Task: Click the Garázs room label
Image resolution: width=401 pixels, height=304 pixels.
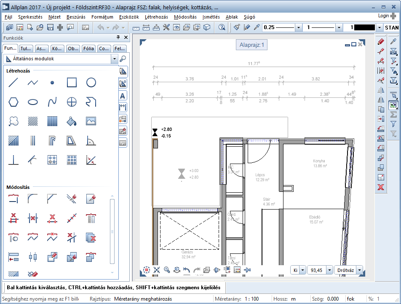Action: coord(187,252)
